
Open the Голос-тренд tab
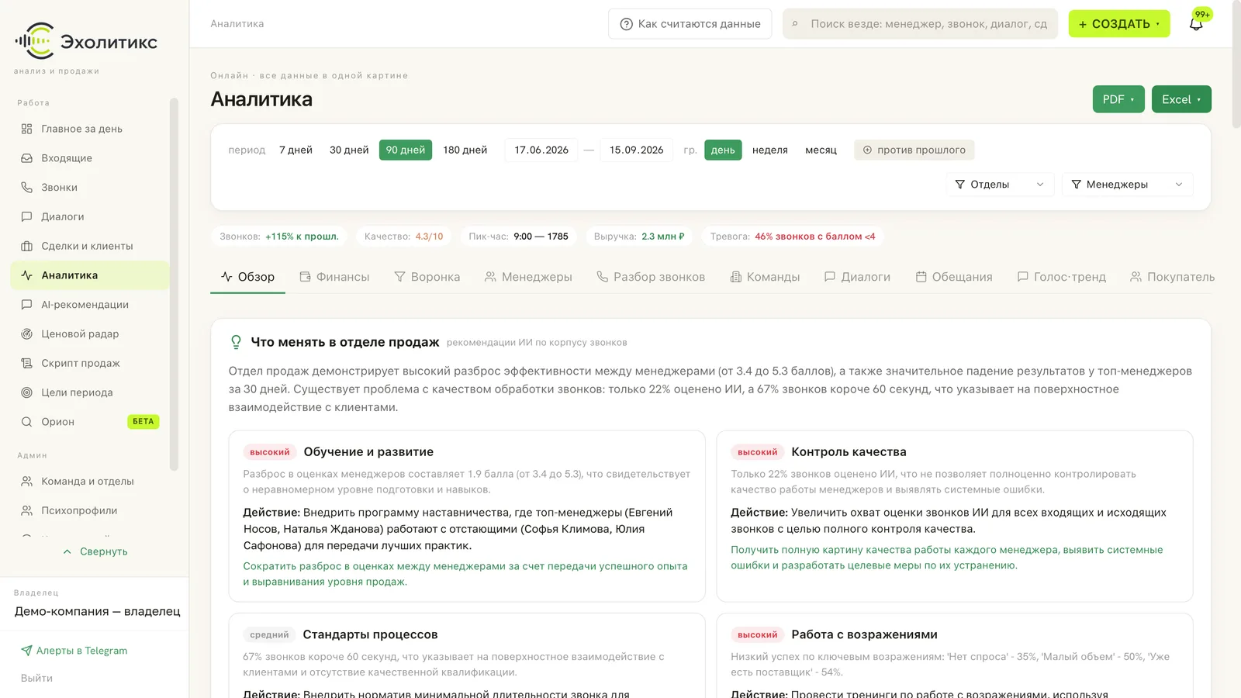1061,277
